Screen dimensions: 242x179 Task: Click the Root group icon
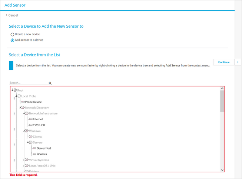point(15,90)
